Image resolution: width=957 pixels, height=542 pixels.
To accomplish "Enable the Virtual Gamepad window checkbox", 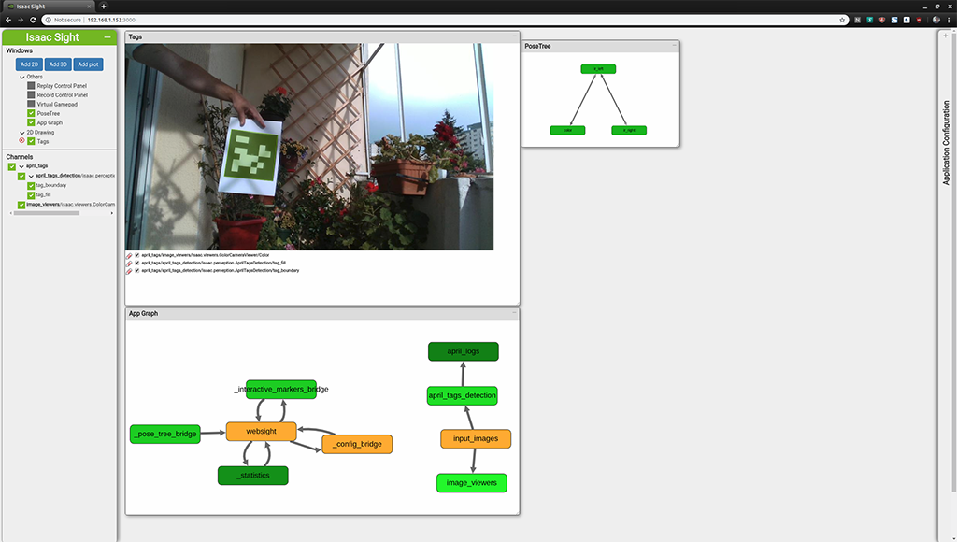I will click(31, 105).
